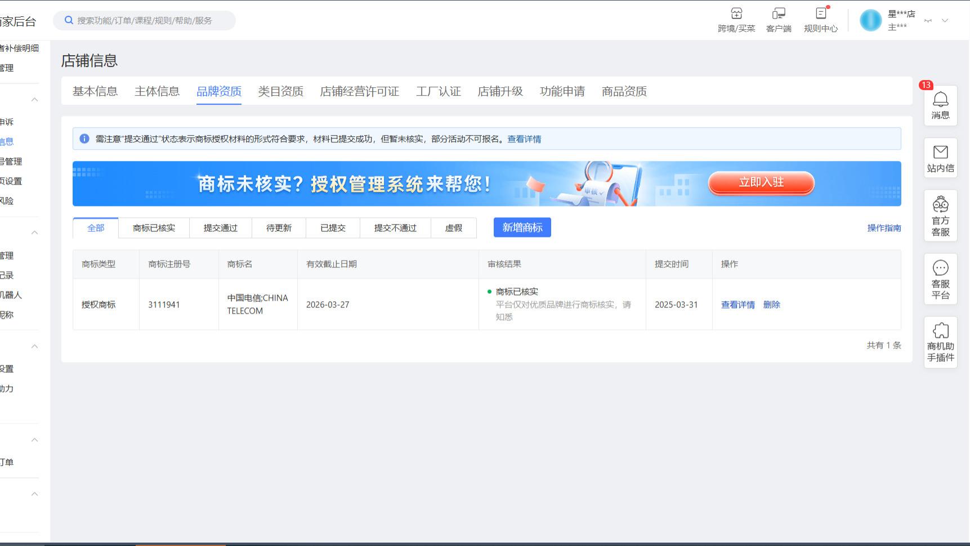Open the 客户端 client icon
The image size is (970, 546).
[778, 15]
